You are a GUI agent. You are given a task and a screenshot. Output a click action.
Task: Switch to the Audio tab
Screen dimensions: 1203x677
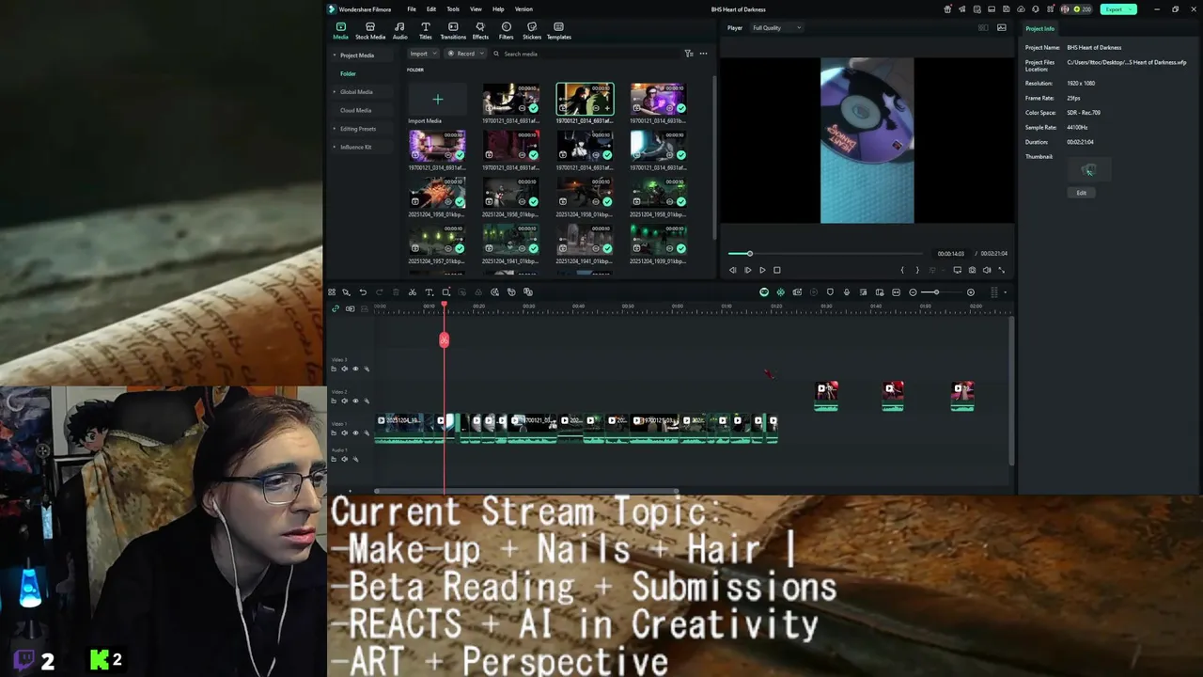click(x=400, y=31)
